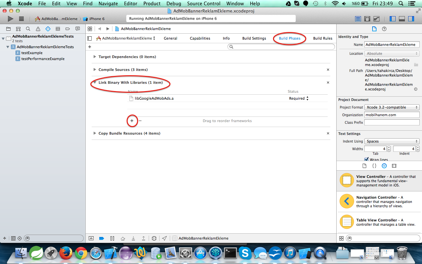Toggle projects and targets list sidebar
The image size is (422, 264).
point(90,38)
